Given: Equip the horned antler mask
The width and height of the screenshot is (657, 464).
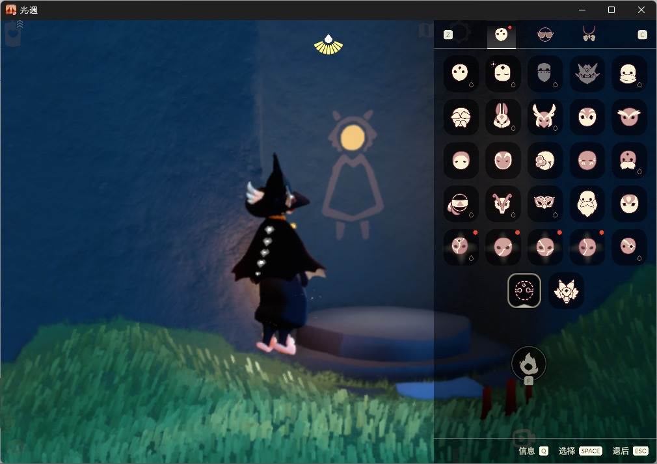Looking at the screenshot, I should (544, 117).
